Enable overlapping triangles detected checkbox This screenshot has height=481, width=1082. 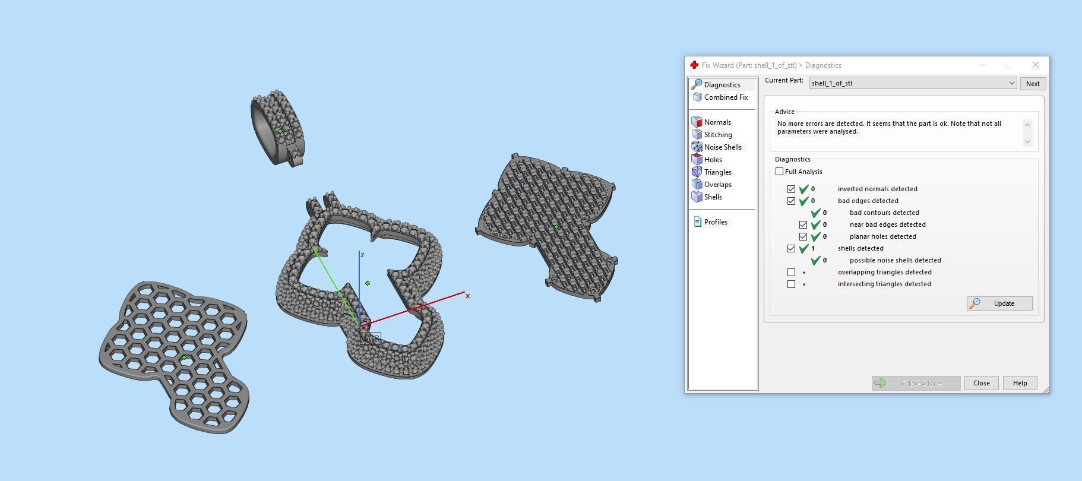click(x=791, y=272)
